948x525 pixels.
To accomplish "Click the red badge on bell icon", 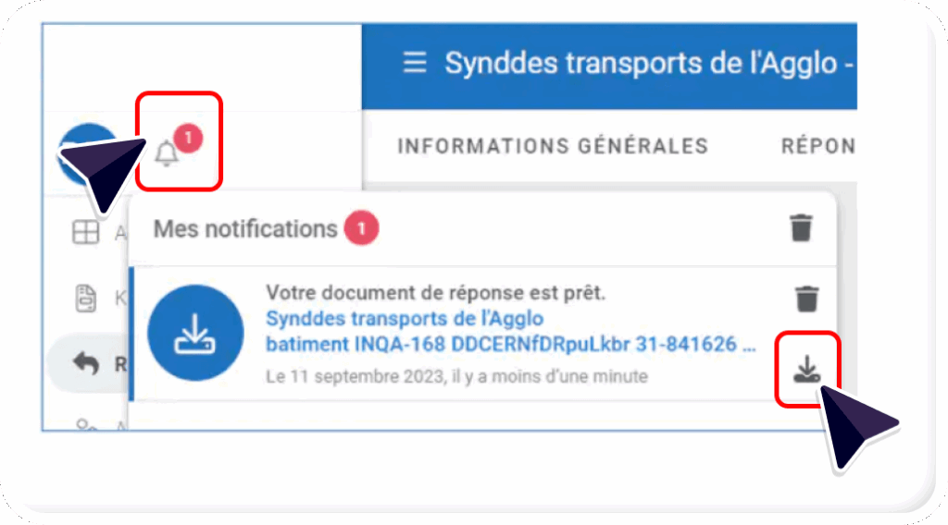I will 189,139.
